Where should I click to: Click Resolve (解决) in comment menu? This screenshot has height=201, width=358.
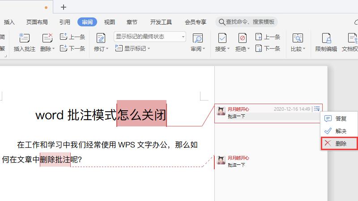tap(340, 131)
